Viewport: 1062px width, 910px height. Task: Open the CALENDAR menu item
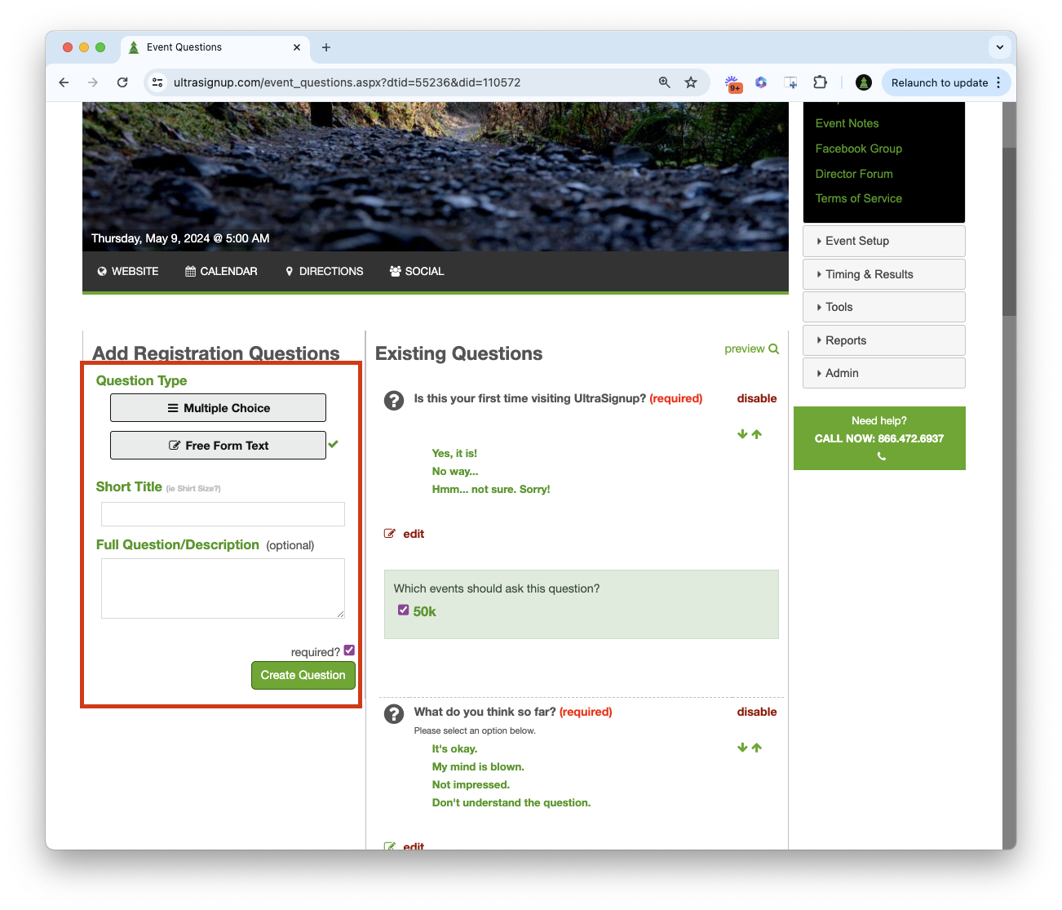[x=221, y=271]
